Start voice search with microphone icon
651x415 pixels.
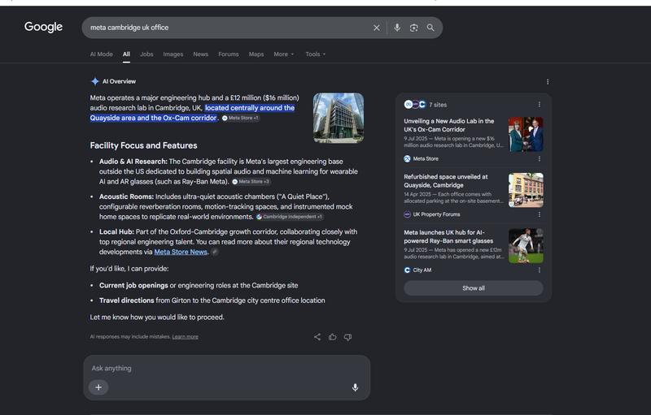(397, 28)
